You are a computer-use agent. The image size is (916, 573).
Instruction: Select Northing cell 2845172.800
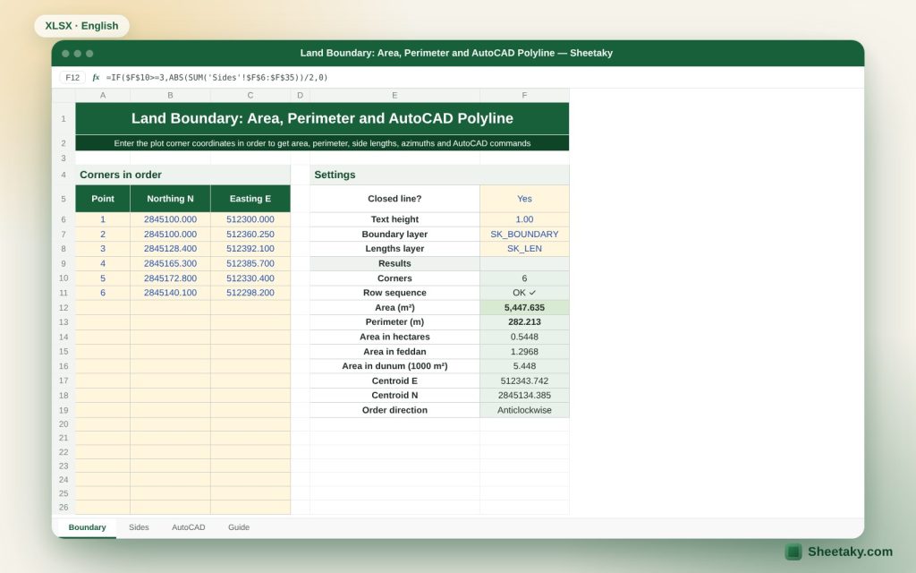click(170, 278)
